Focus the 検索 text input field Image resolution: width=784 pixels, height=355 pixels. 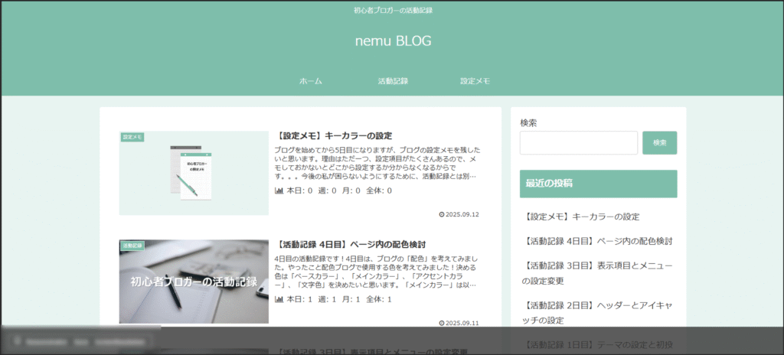click(x=578, y=143)
